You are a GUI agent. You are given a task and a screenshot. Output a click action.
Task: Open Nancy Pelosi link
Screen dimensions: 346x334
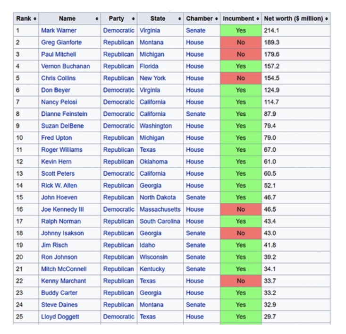point(59,102)
